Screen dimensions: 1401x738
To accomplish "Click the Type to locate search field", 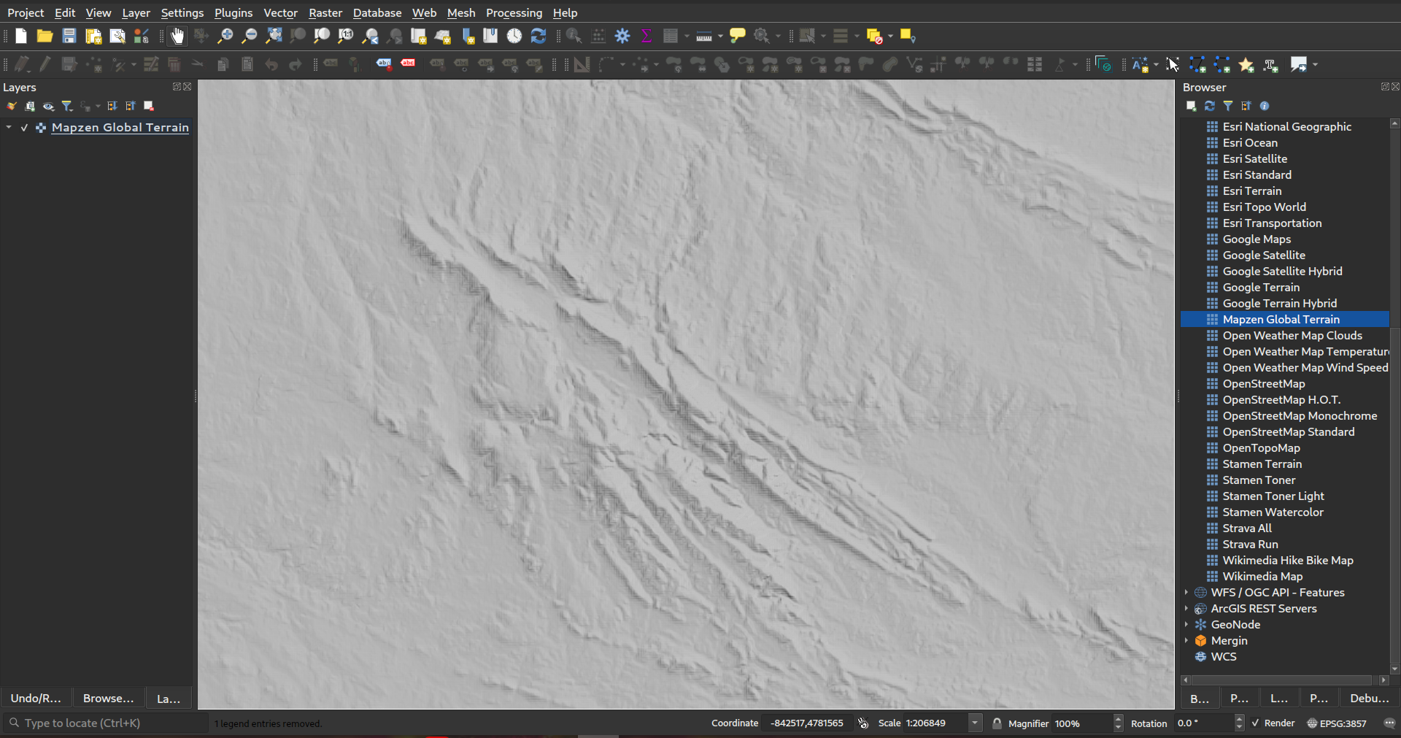I will (x=109, y=723).
